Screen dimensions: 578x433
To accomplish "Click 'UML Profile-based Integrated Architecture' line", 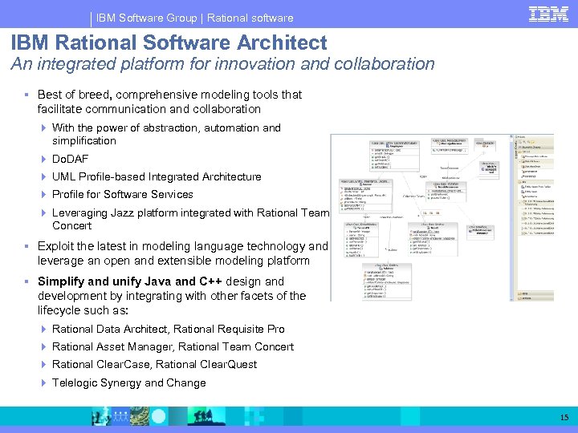I will pyautogui.click(x=157, y=176).
